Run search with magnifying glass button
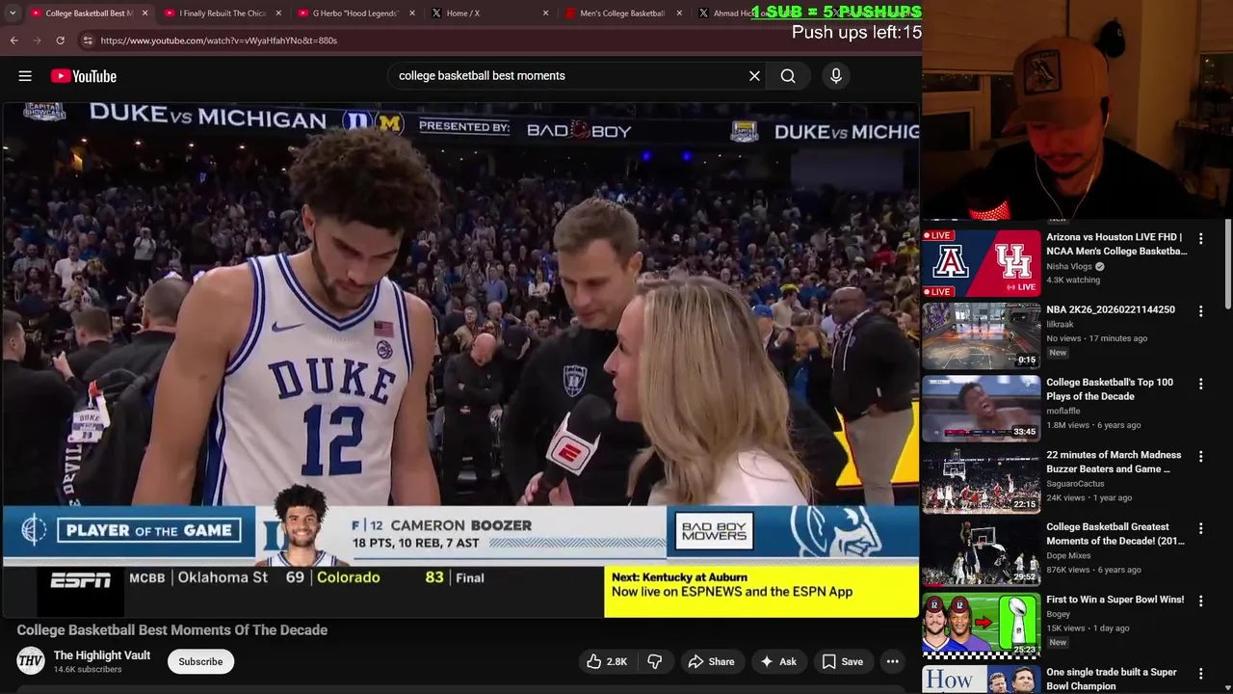The width and height of the screenshot is (1233, 694). point(788,76)
